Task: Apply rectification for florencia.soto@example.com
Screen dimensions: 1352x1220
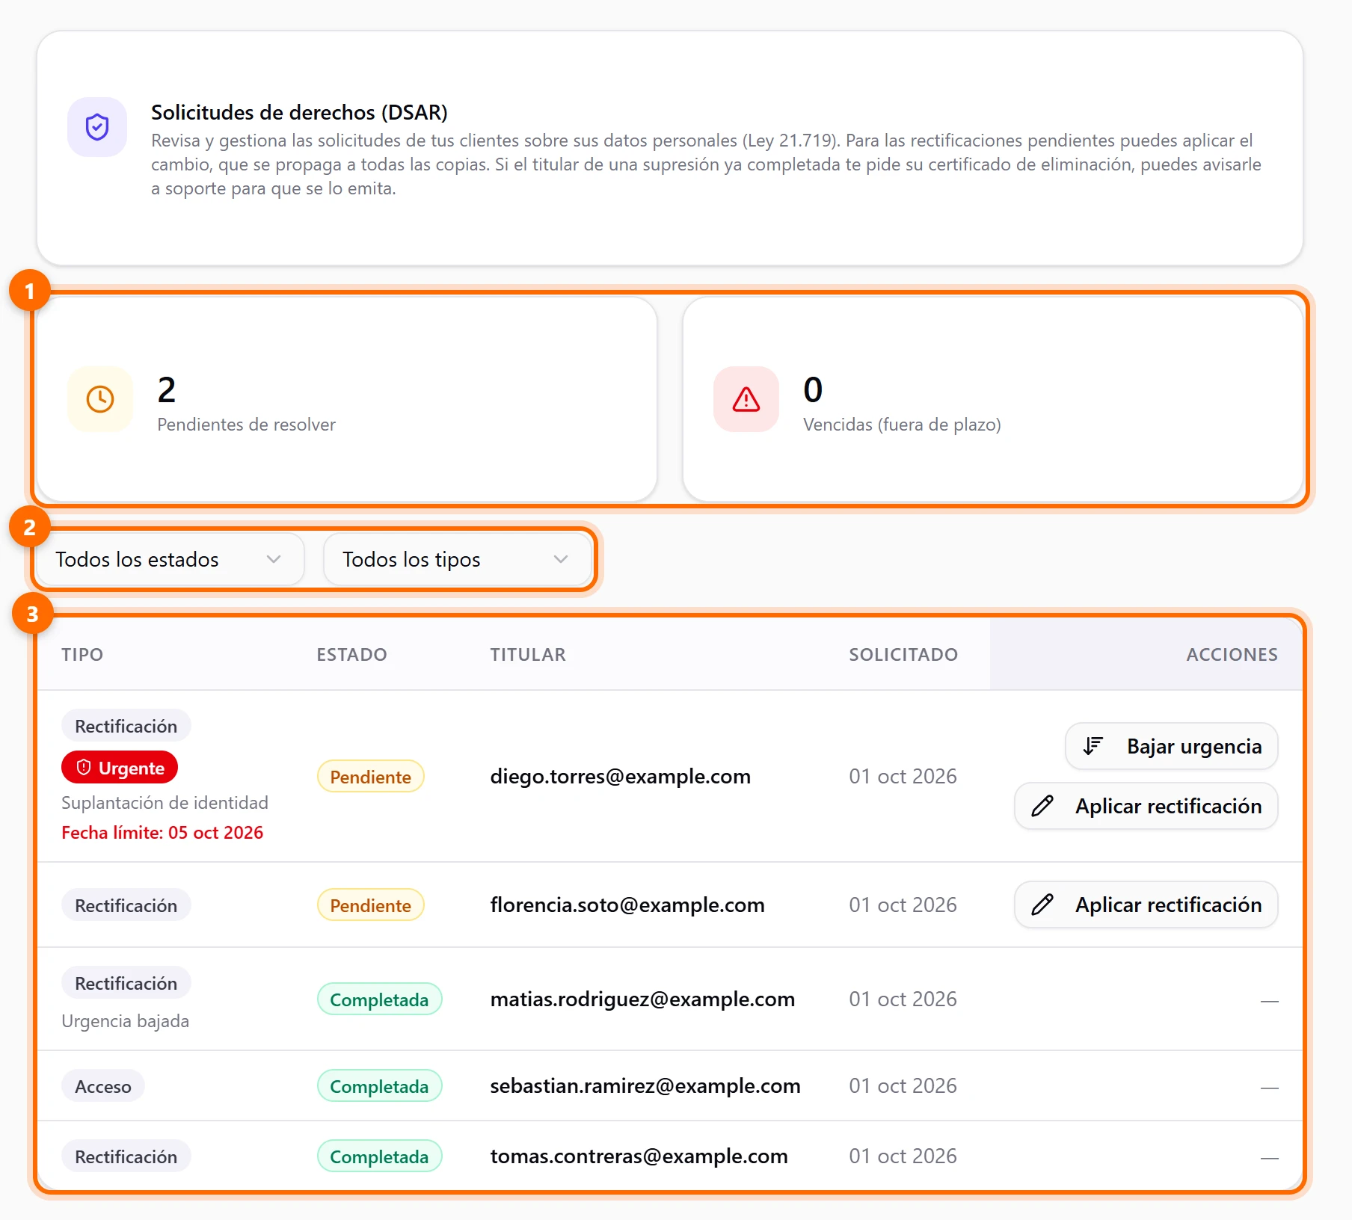Action: tap(1146, 905)
